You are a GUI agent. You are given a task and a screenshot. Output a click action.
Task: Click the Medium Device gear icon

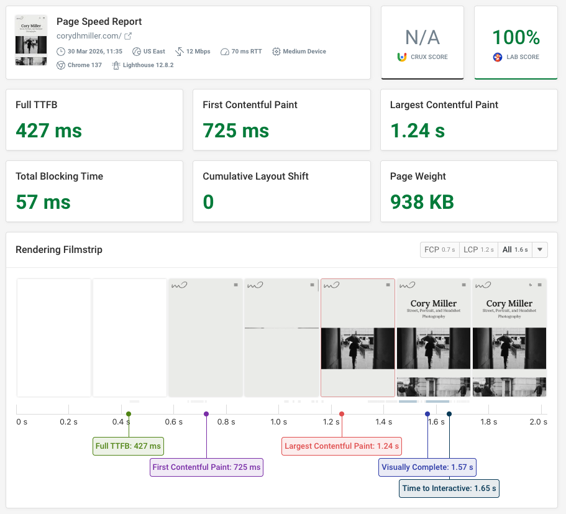(x=275, y=52)
